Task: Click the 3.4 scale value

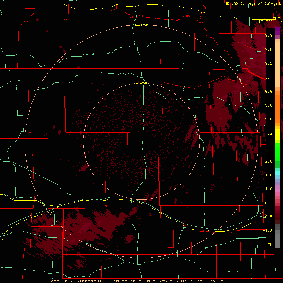Action: click(269, 147)
